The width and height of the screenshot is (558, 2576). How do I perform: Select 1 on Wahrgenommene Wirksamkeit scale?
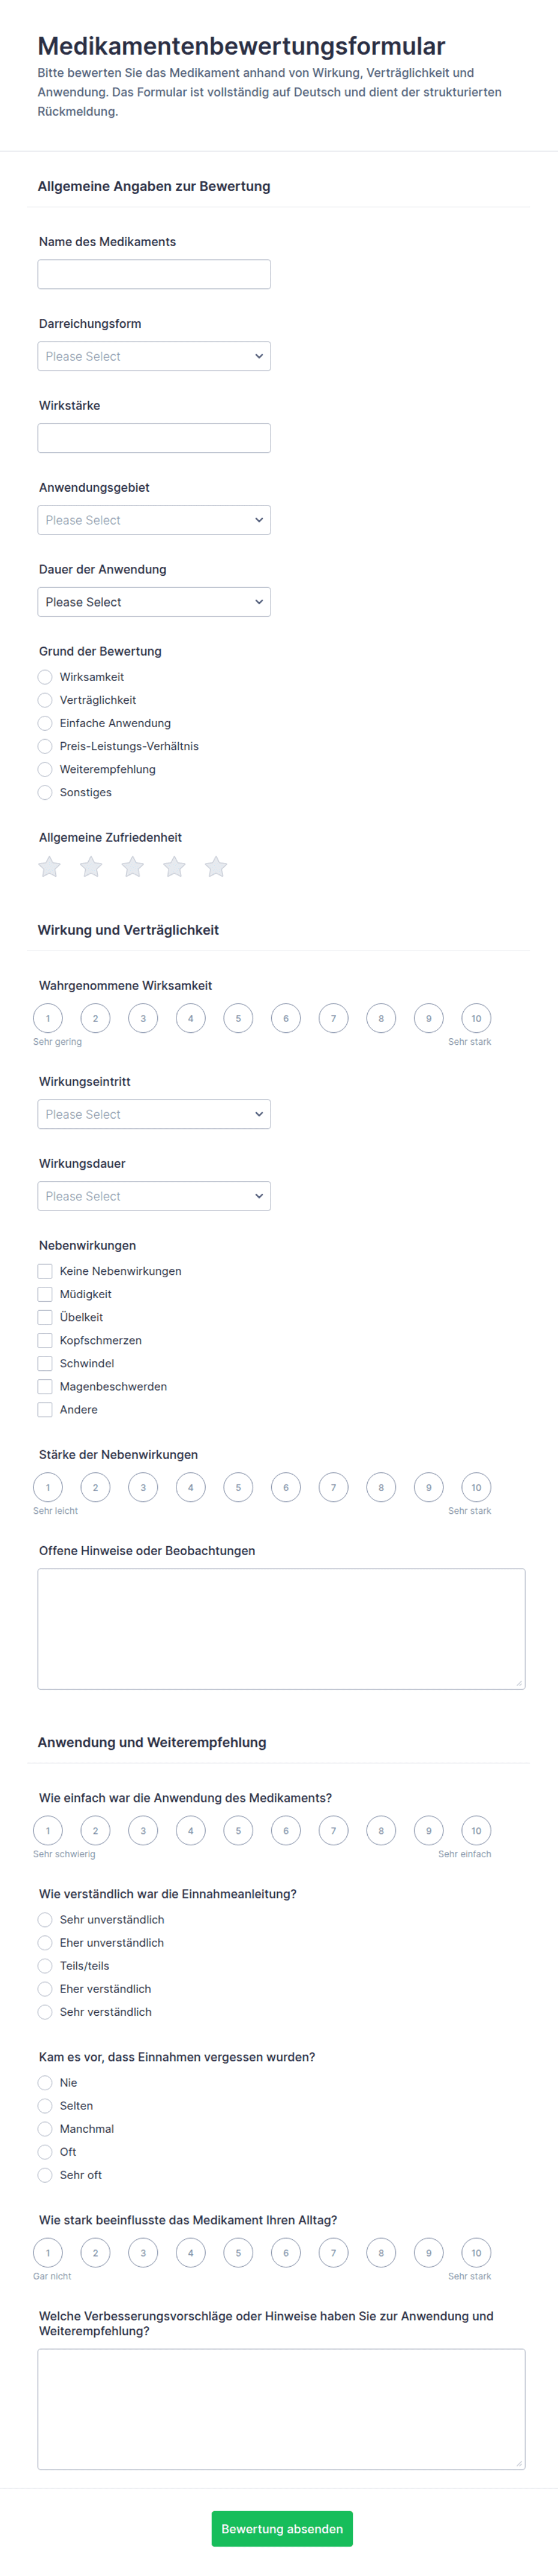point(48,1018)
